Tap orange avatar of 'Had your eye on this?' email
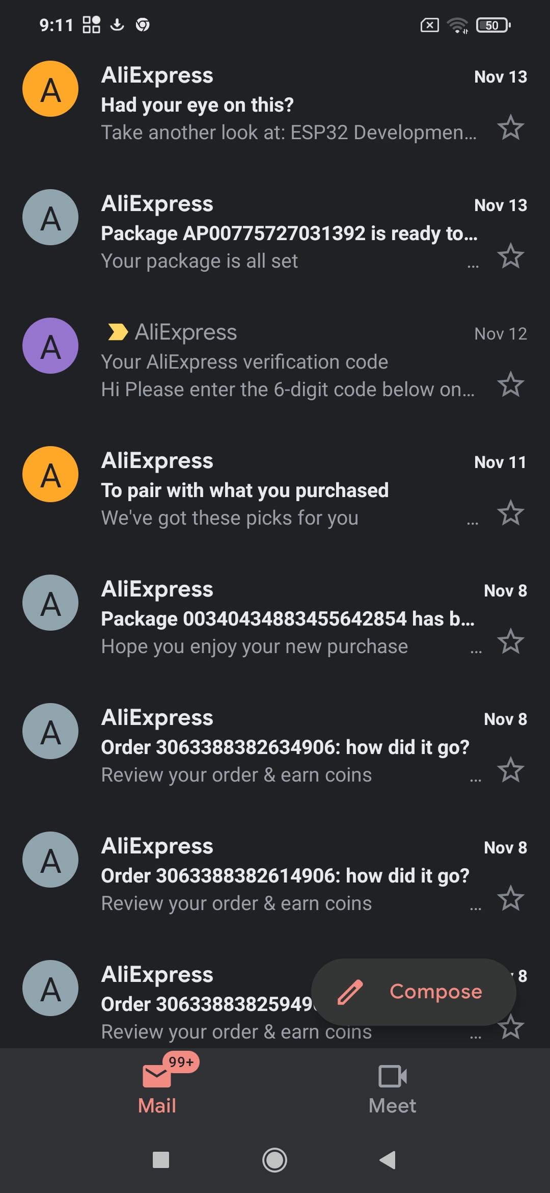This screenshot has width=550, height=1193. [50, 89]
